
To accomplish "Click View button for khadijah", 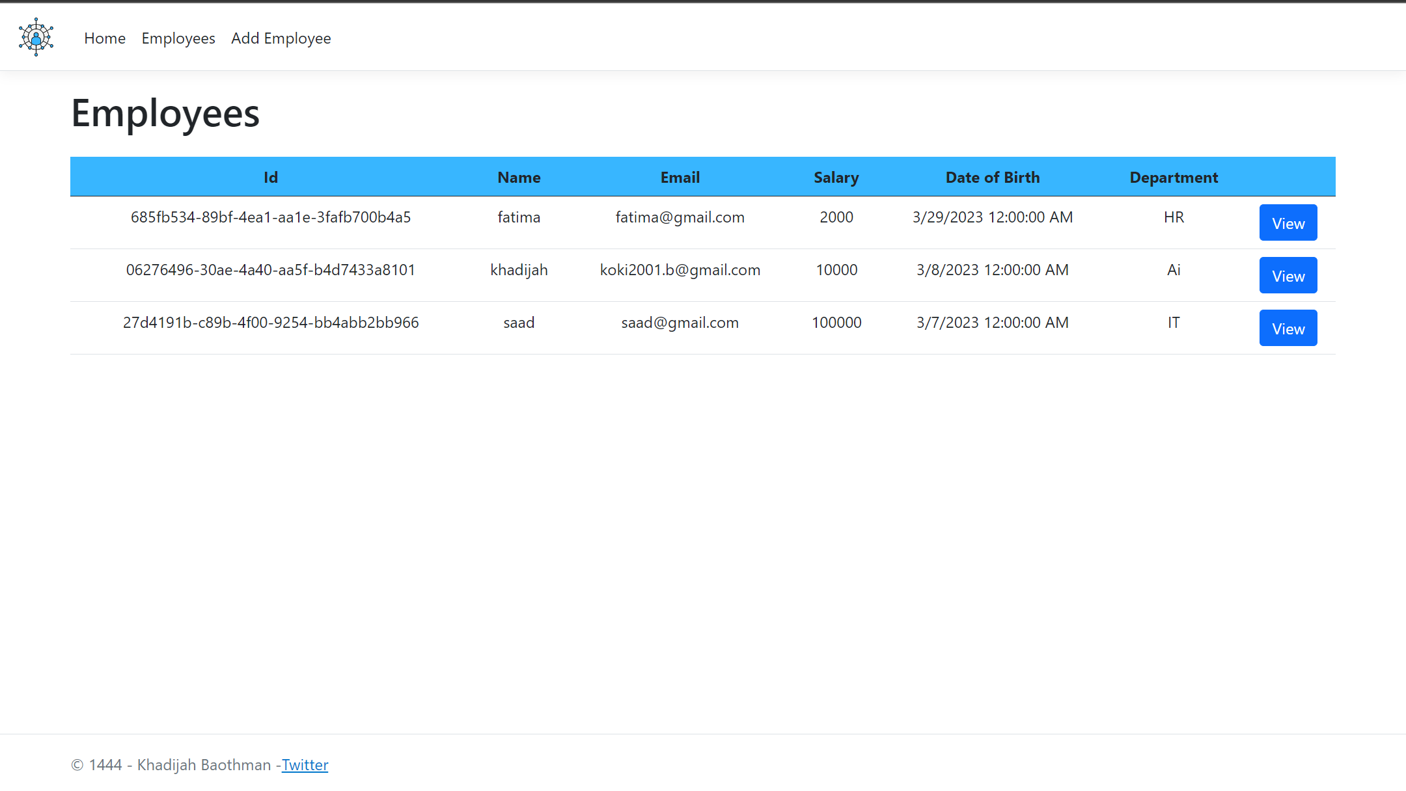I will pos(1288,276).
